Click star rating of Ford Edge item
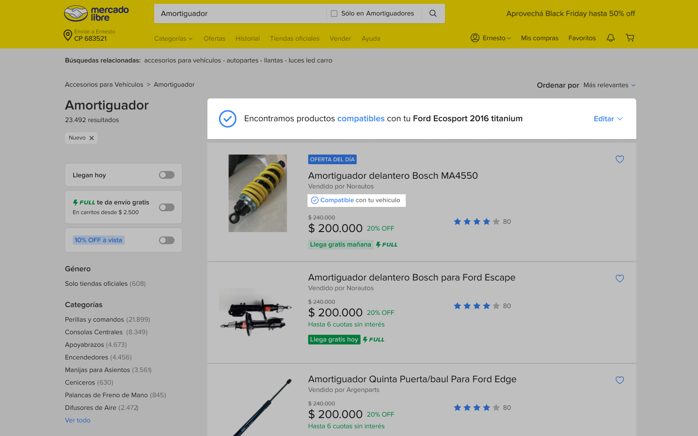698x436 pixels. click(x=476, y=407)
